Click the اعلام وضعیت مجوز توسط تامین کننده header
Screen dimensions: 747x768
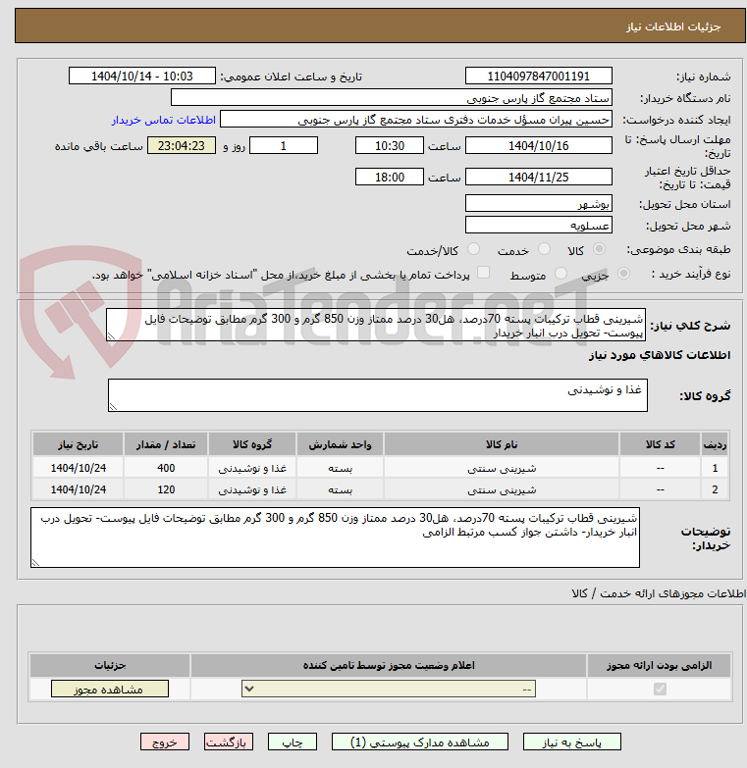coord(388,665)
